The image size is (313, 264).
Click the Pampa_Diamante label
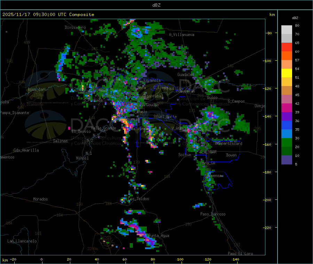point(15,113)
